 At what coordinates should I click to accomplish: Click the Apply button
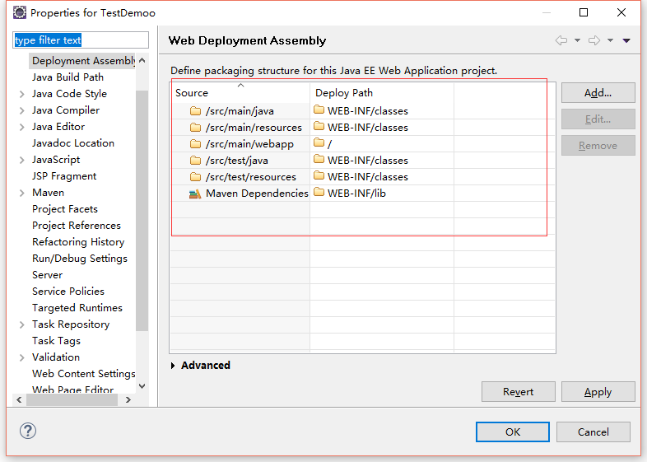coord(598,392)
